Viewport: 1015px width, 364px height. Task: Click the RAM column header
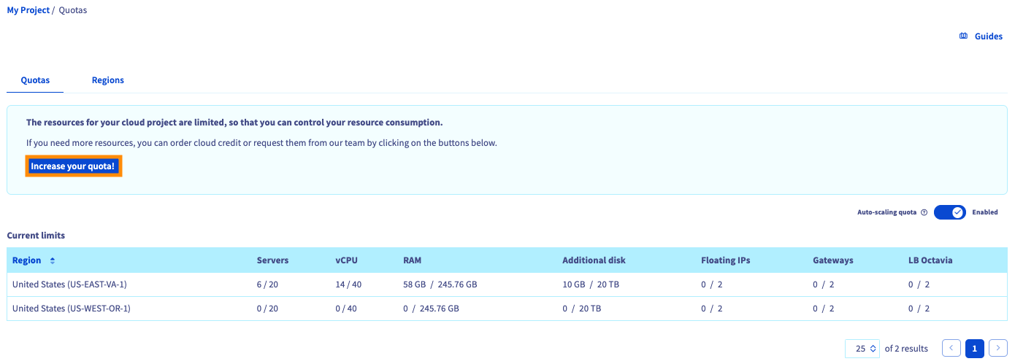tap(413, 260)
